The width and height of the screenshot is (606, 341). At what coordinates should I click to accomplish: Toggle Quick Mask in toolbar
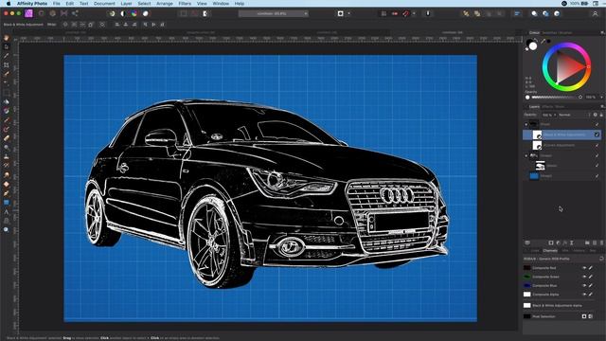(341, 13)
